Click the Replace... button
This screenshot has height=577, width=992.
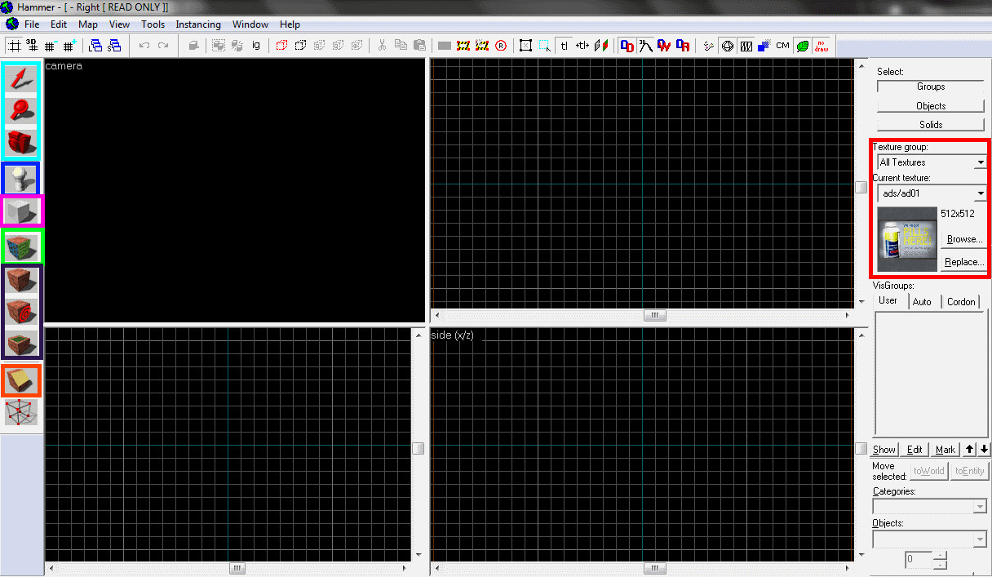(x=964, y=262)
